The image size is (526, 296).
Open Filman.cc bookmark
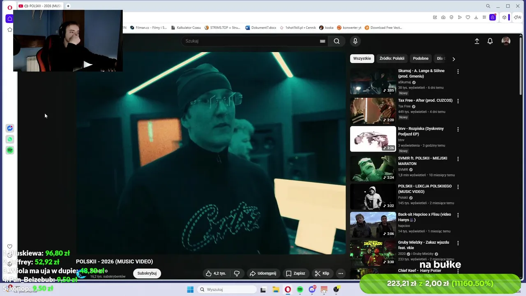tap(148, 28)
